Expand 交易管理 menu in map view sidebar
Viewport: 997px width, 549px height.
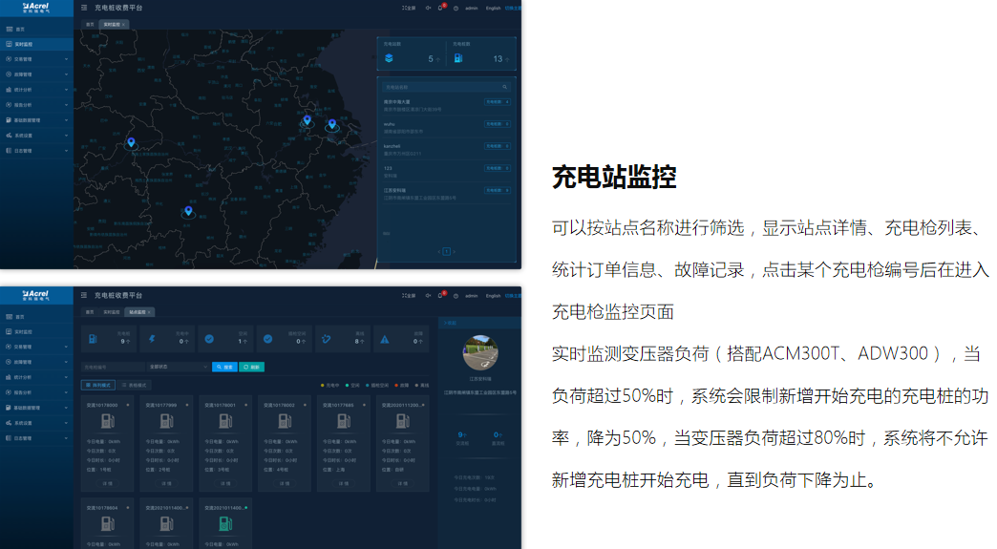click(36, 59)
